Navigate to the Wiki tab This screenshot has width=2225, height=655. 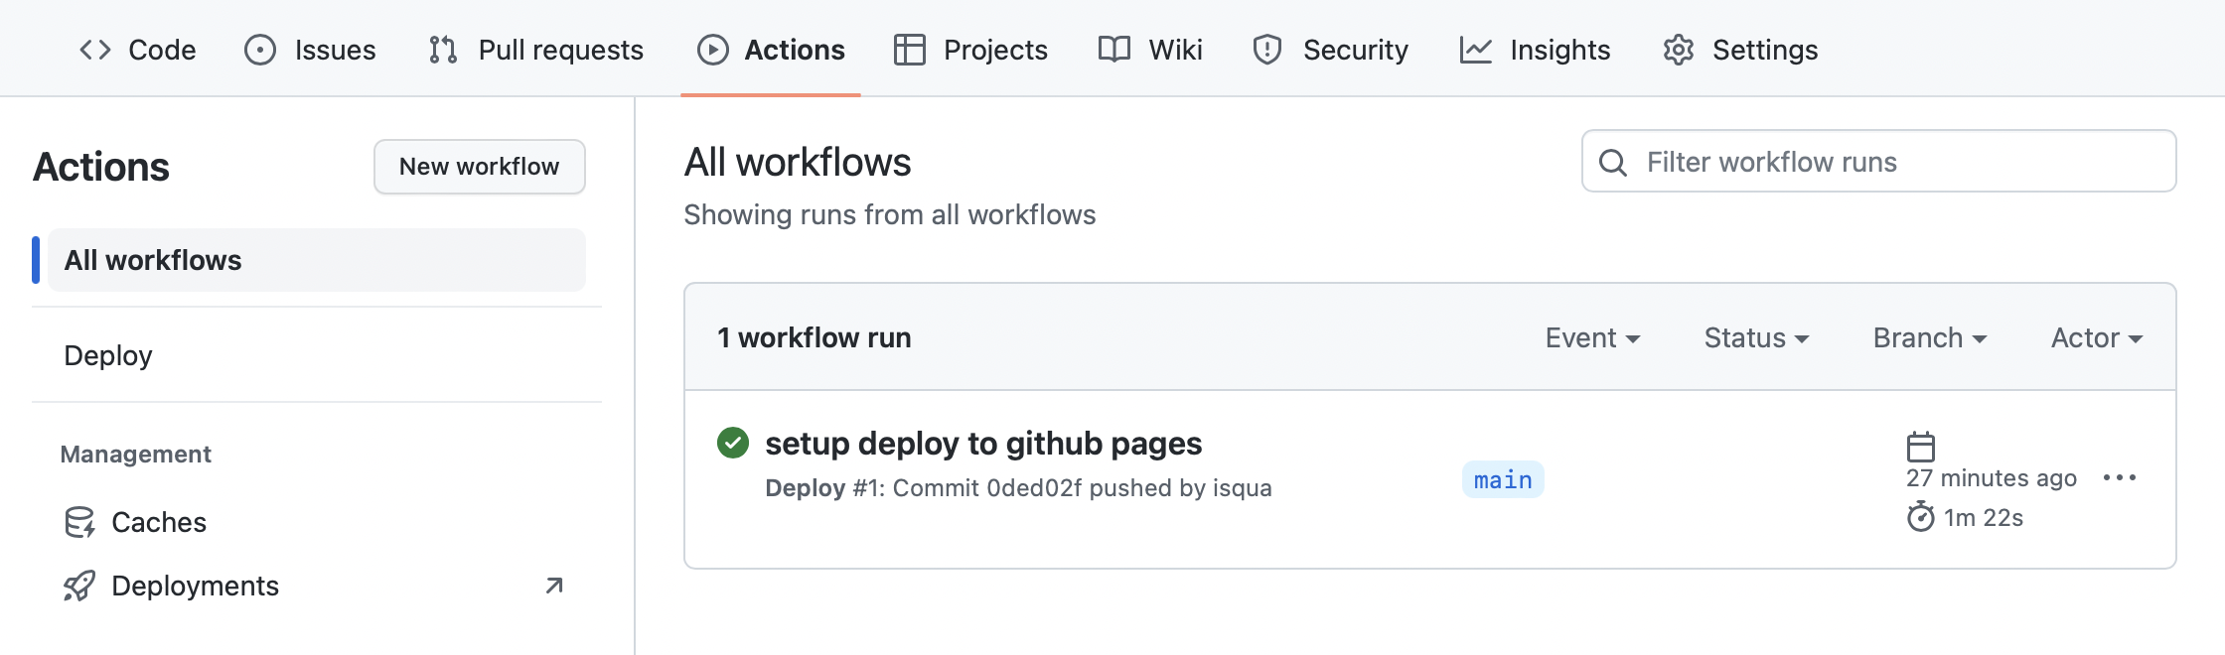(1150, 50)
